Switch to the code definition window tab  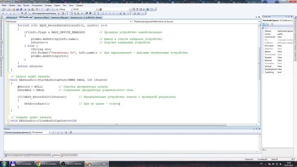[x=16, y=155]
